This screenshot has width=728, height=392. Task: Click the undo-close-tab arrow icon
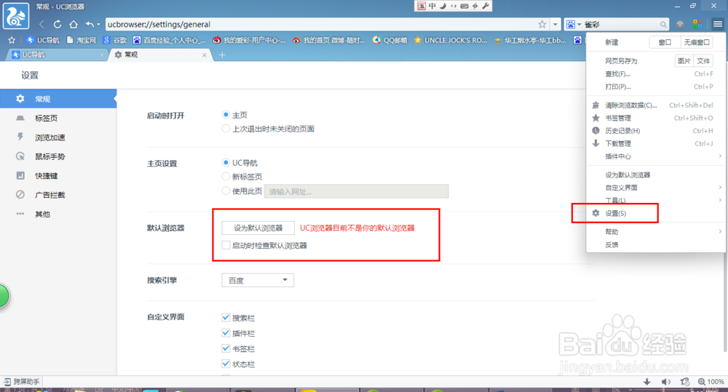90,24
